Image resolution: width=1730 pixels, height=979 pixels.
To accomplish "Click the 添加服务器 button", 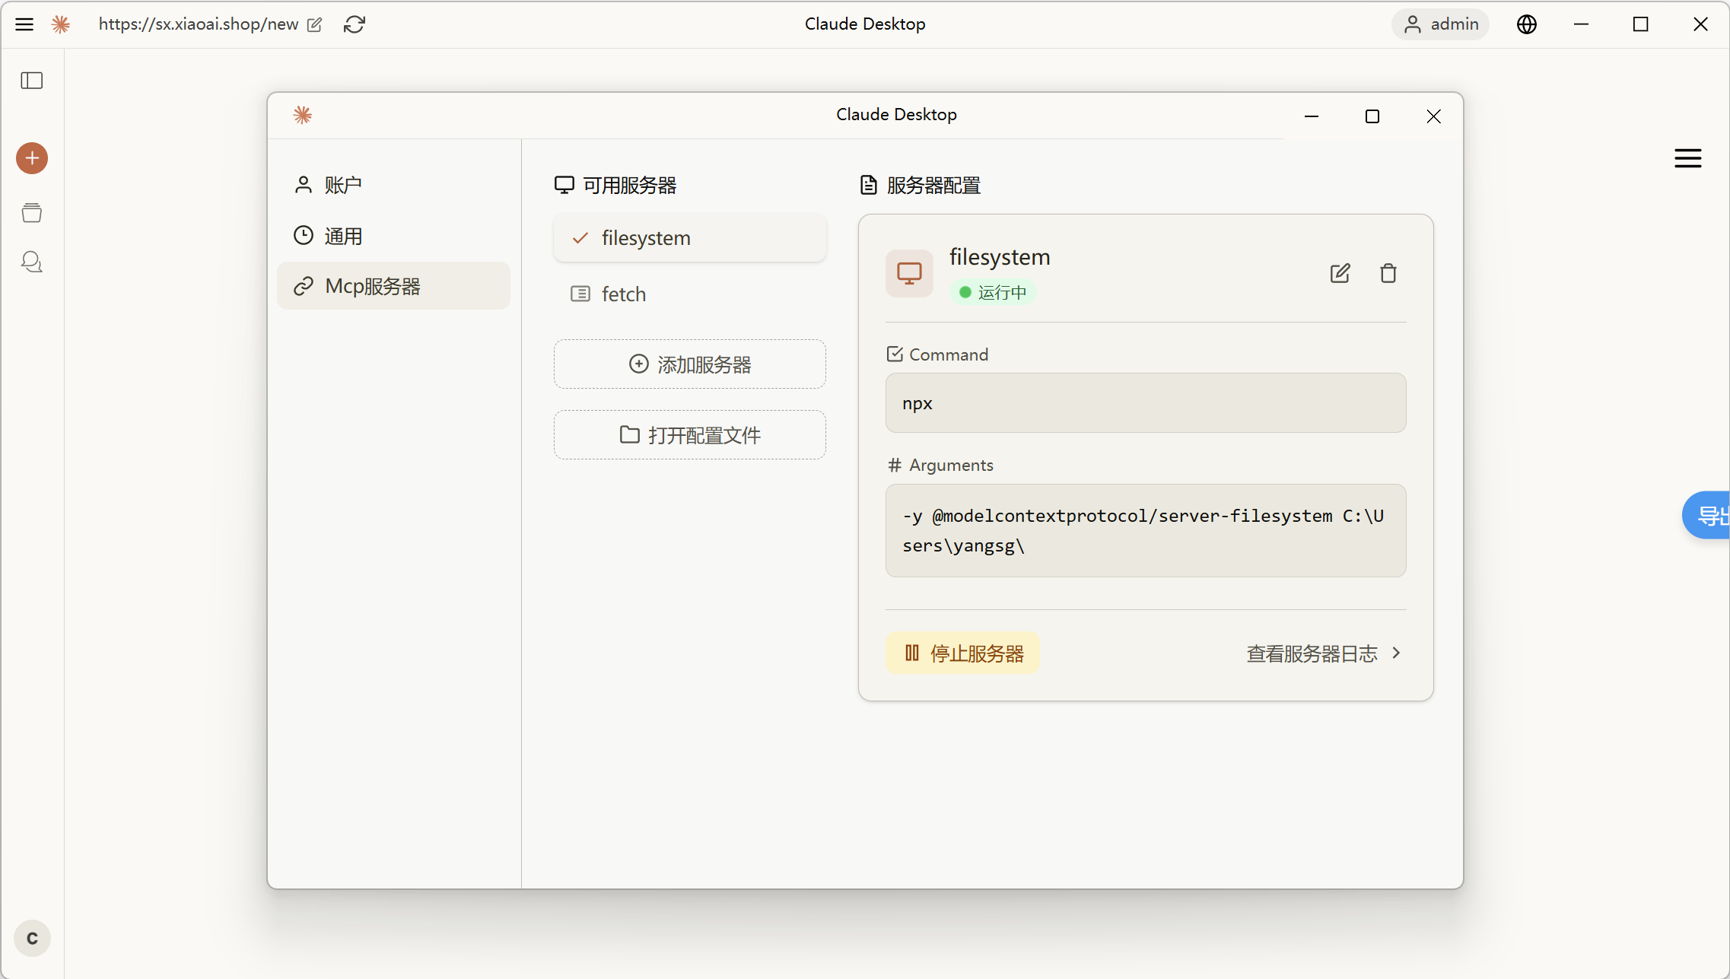I will coord(690,364).
